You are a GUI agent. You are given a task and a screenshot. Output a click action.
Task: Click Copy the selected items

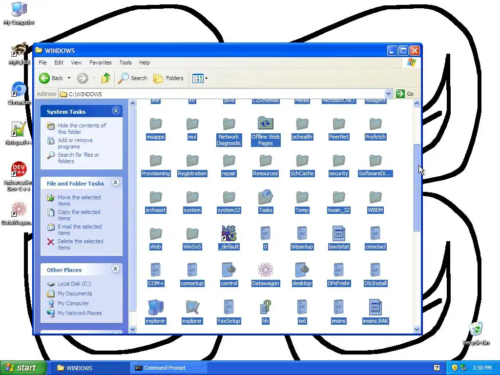pyautogui.click(x=79, y=215)
